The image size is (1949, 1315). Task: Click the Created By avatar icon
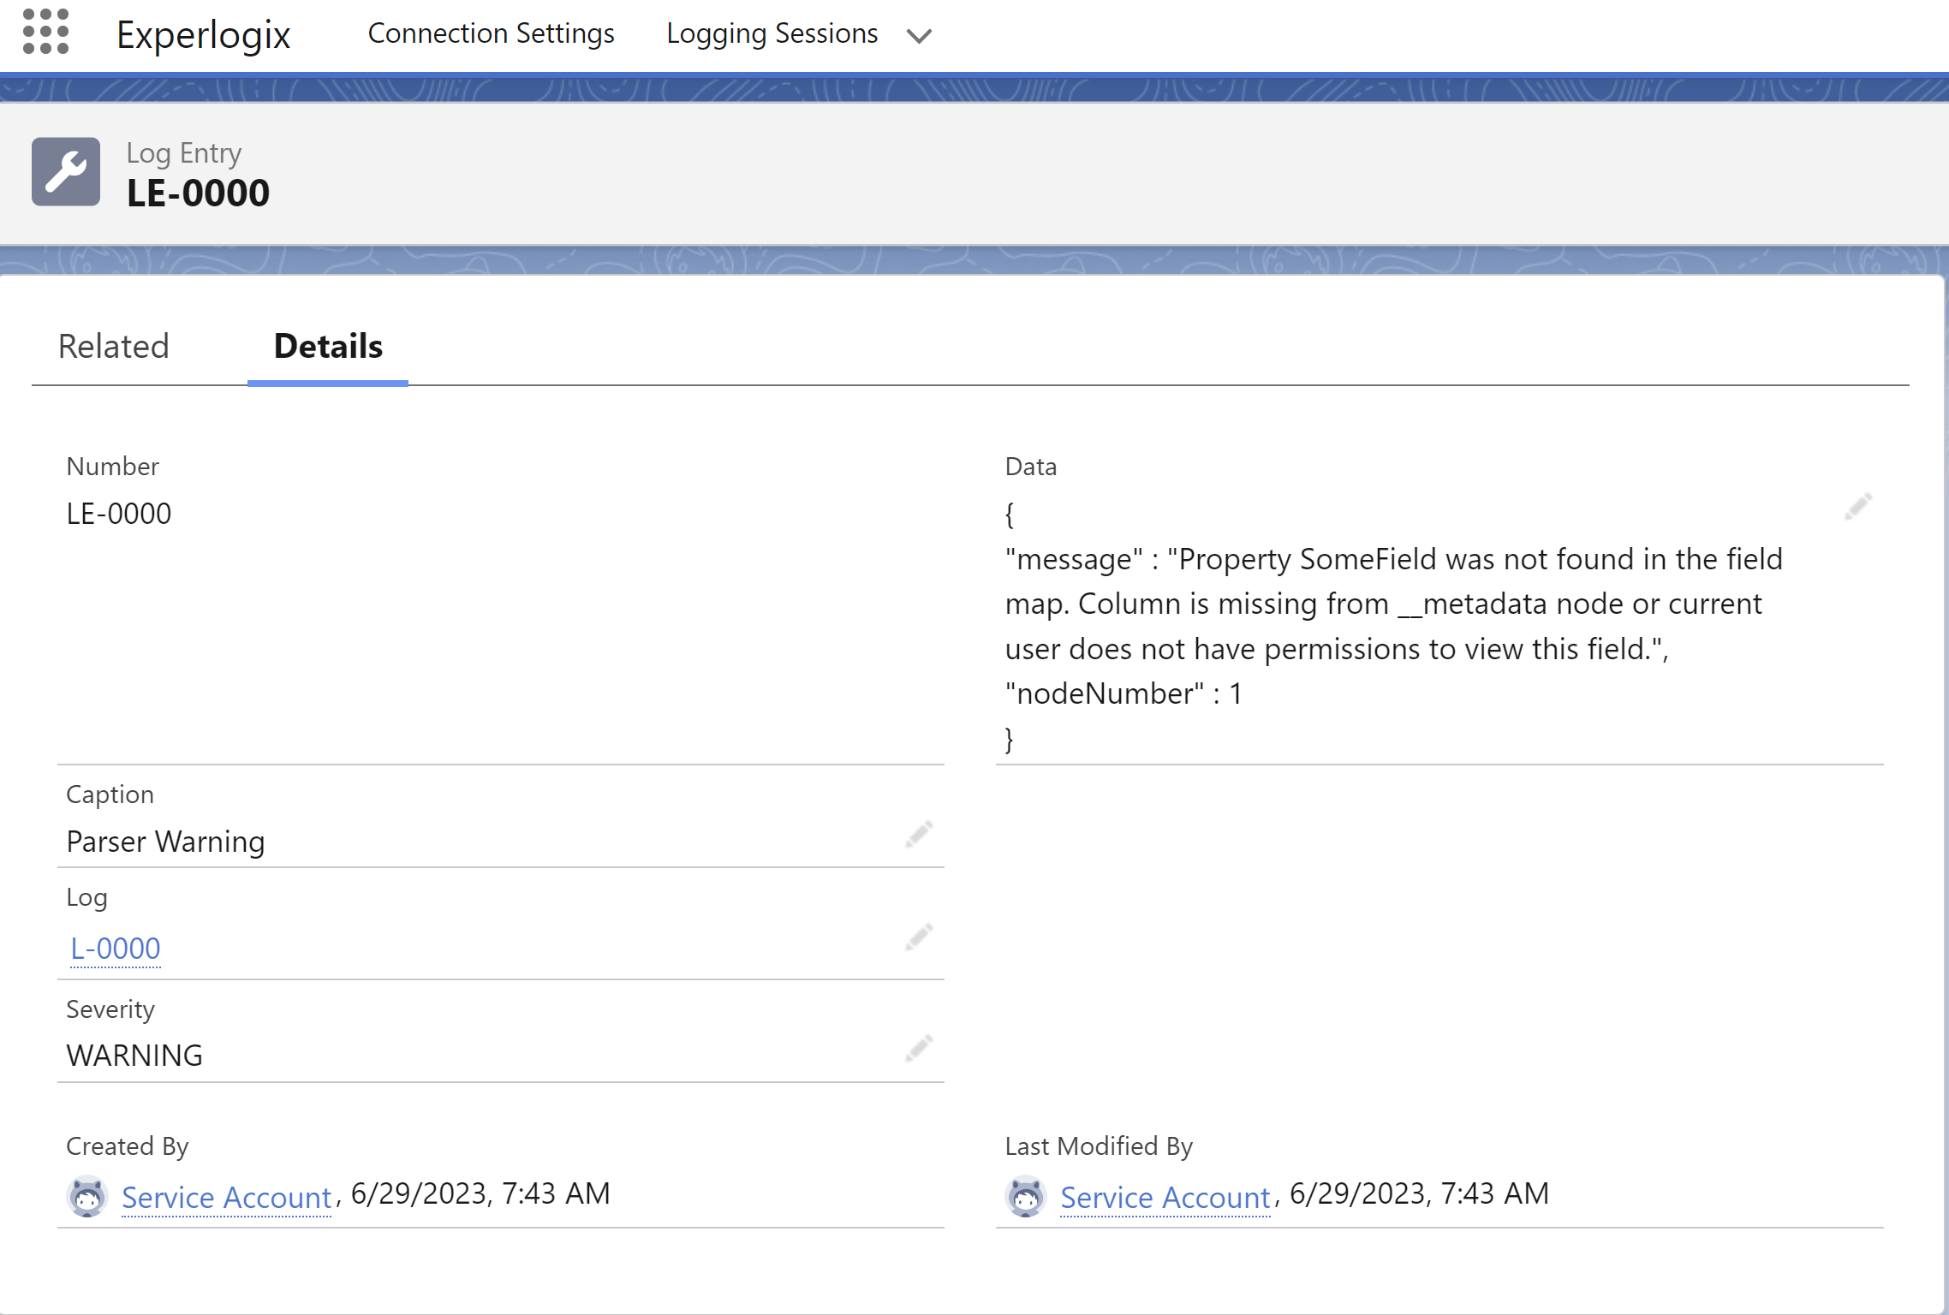tap(86, 1196)
